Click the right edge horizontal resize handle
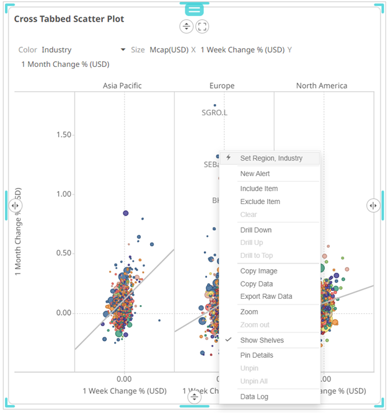The height and width of the screenshot is (413, 388). [x=373, y=205]
